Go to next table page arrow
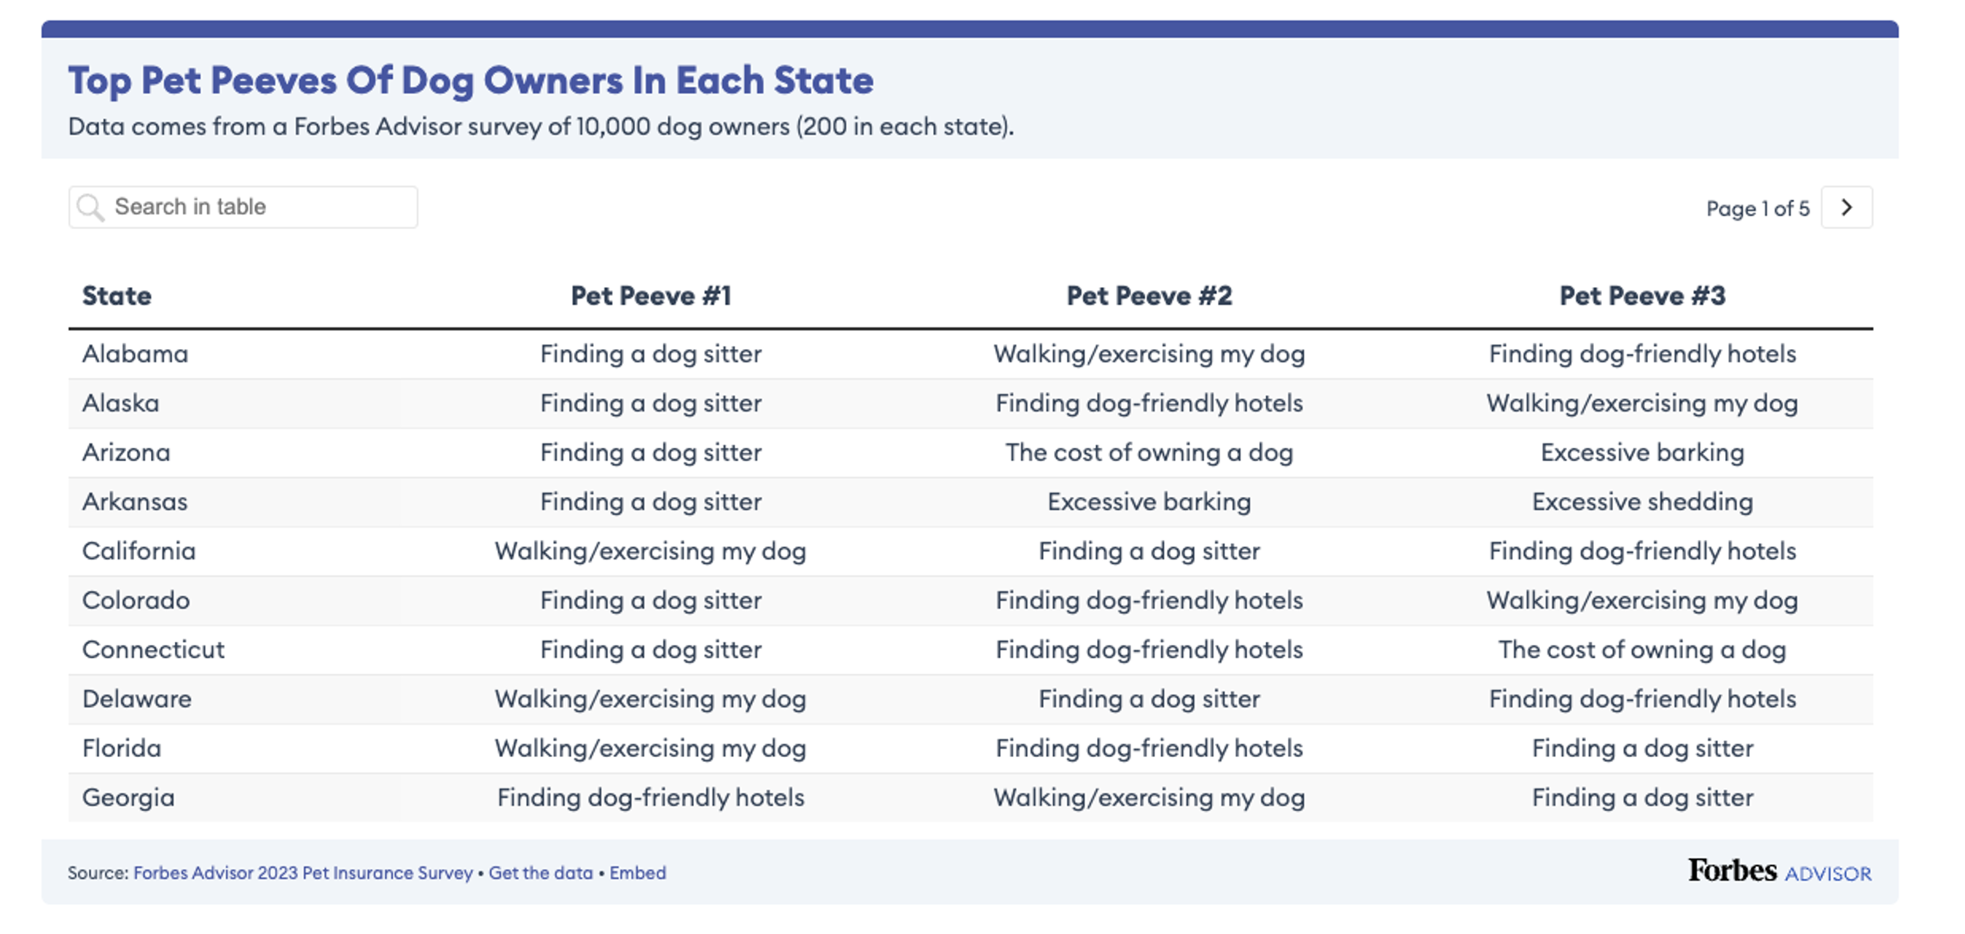 click(1846, 208)
